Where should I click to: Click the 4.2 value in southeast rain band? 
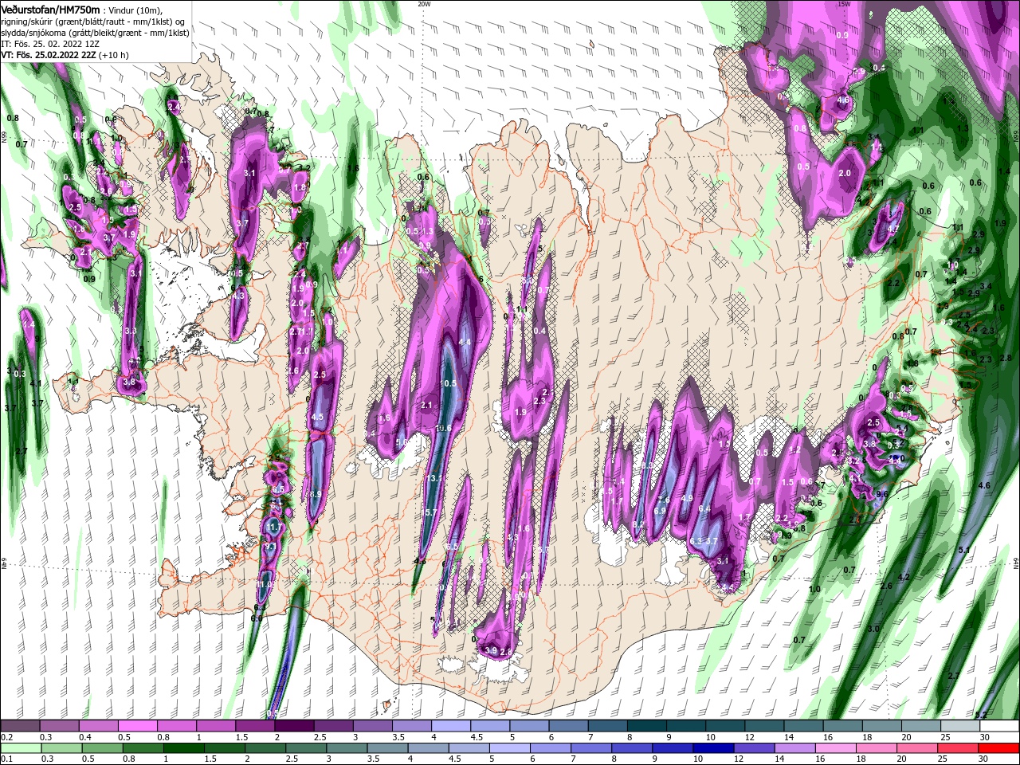pyautogui.click(x=904, y=577)
